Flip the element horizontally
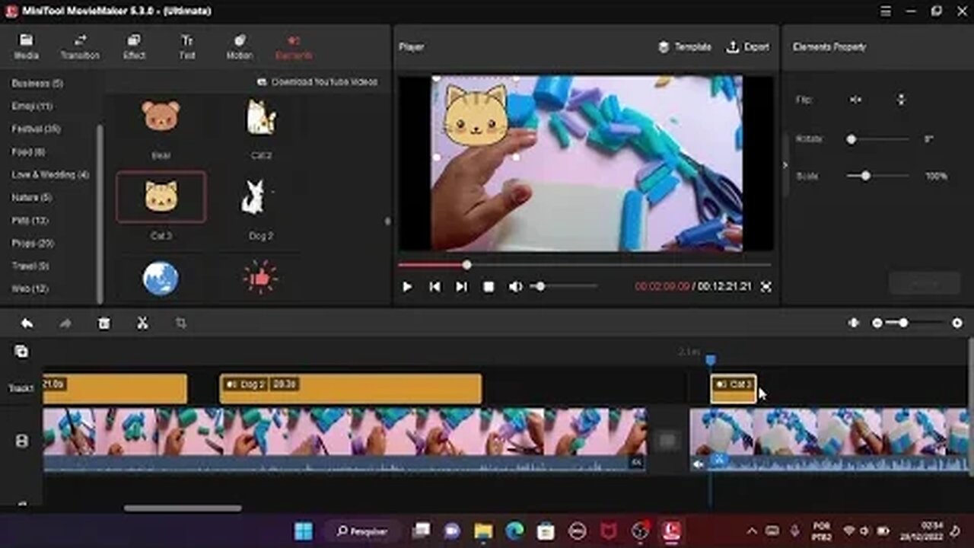The height and width of the screenshot is (548, 974). [x=856, y=100]
